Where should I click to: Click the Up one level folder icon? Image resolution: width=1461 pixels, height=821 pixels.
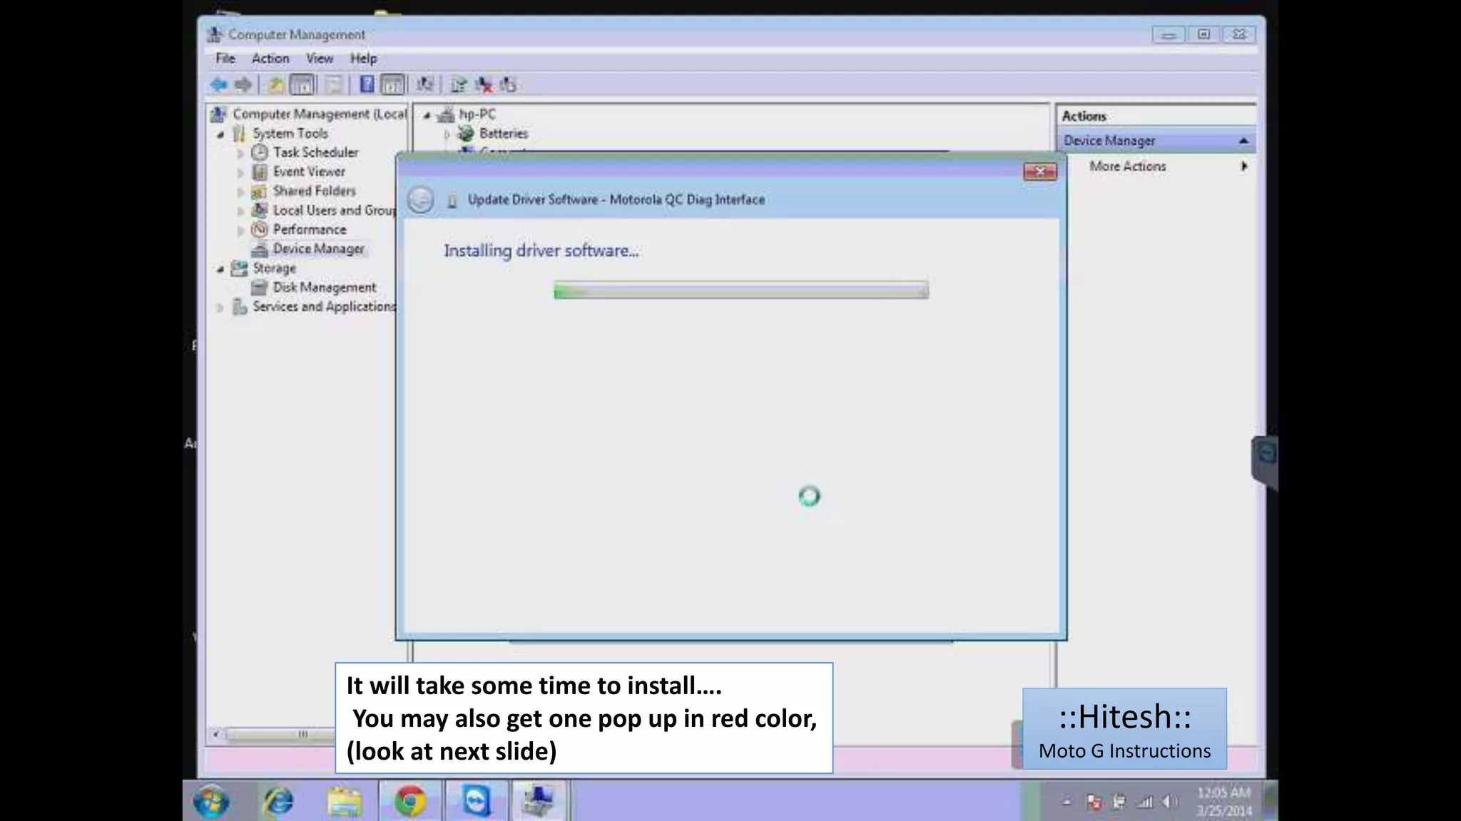point(275,85)
